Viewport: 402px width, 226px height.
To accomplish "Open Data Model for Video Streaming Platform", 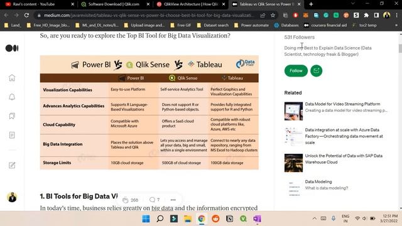I will click(342, 104).
